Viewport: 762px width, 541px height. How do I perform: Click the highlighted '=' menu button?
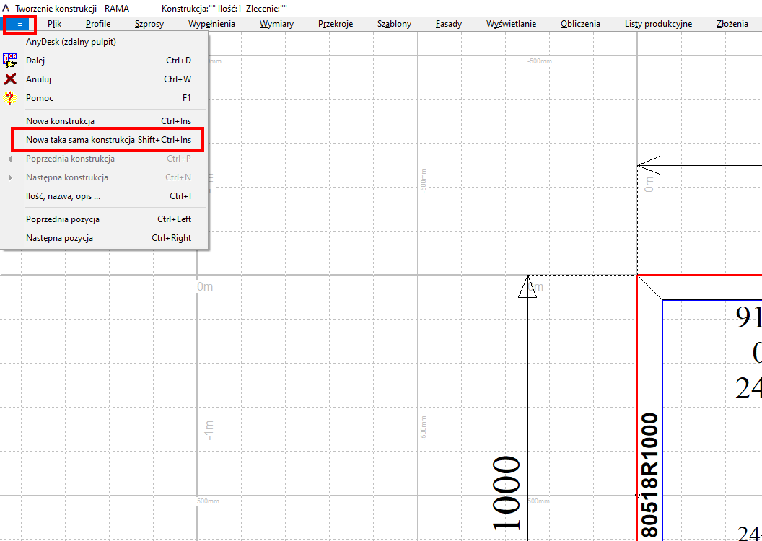(x=19, y=24)
